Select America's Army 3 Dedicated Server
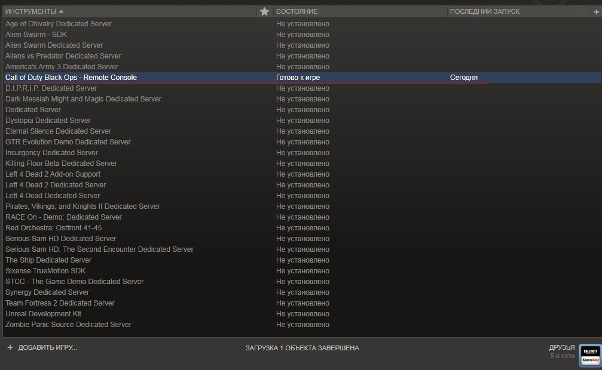The width and height of the screenshot is (602, 370). point(62,67)
